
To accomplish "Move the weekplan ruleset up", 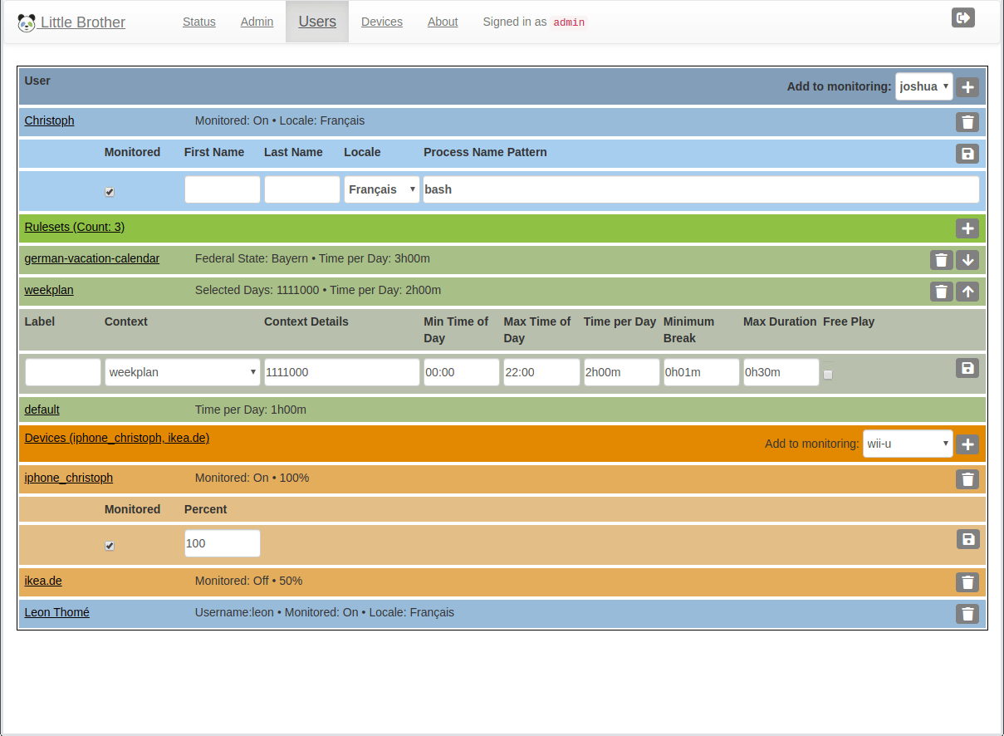I will pos(967,291).
